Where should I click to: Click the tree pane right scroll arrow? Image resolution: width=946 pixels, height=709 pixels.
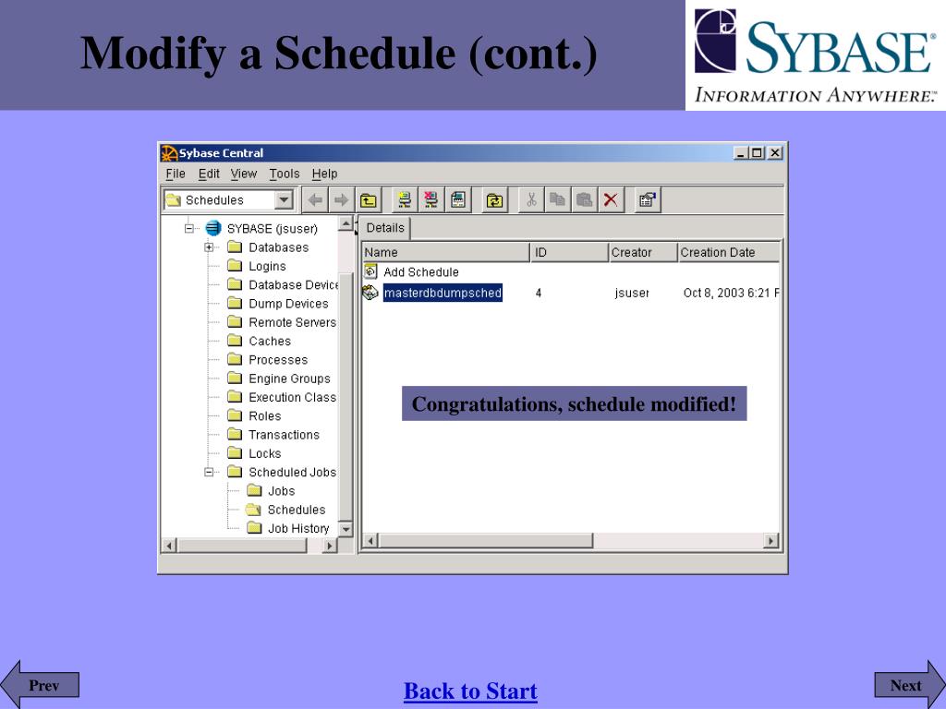[329, 546]
